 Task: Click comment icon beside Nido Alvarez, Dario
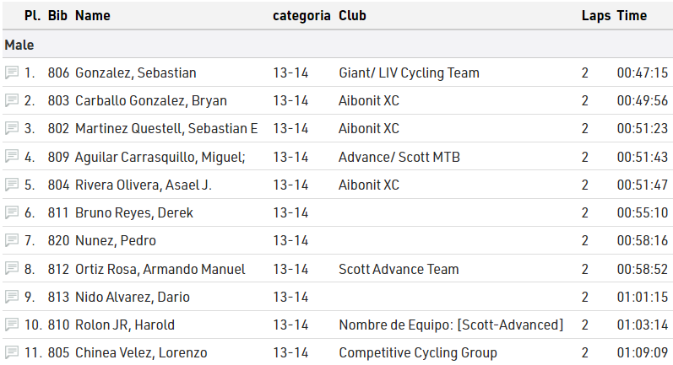click(12, 297)
